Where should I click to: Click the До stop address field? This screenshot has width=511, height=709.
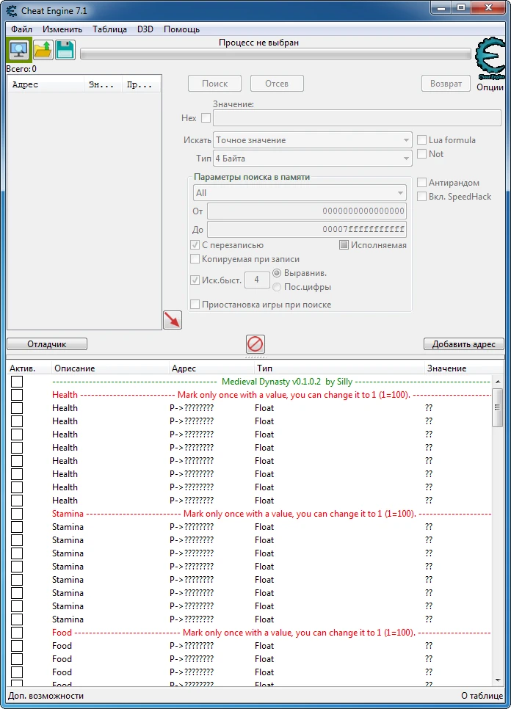[307, 229]
